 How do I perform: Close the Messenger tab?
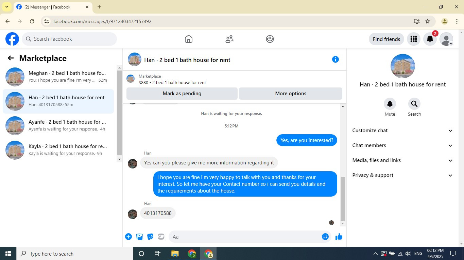pyautogui.click(x=87, y=7)
